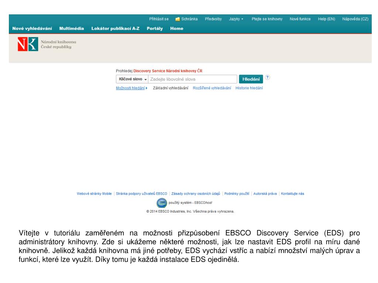Open Historie hledání
The image size is (378, 283).
[249, 88]
